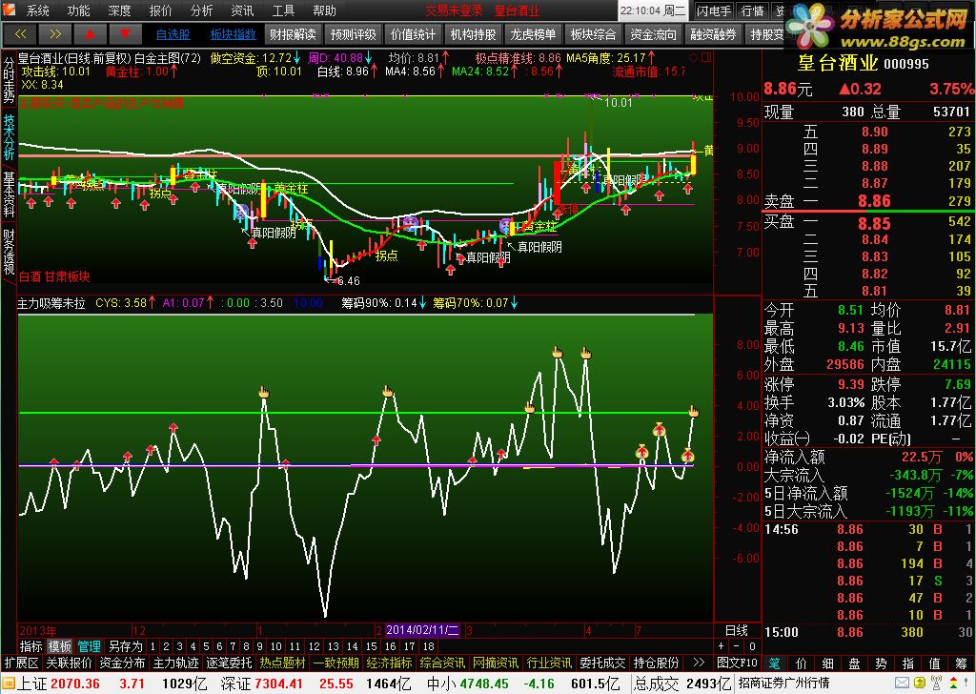976x694 pixels.
Task: Click the 龙虎榜单 toolbar button
Action: [533, 34]
